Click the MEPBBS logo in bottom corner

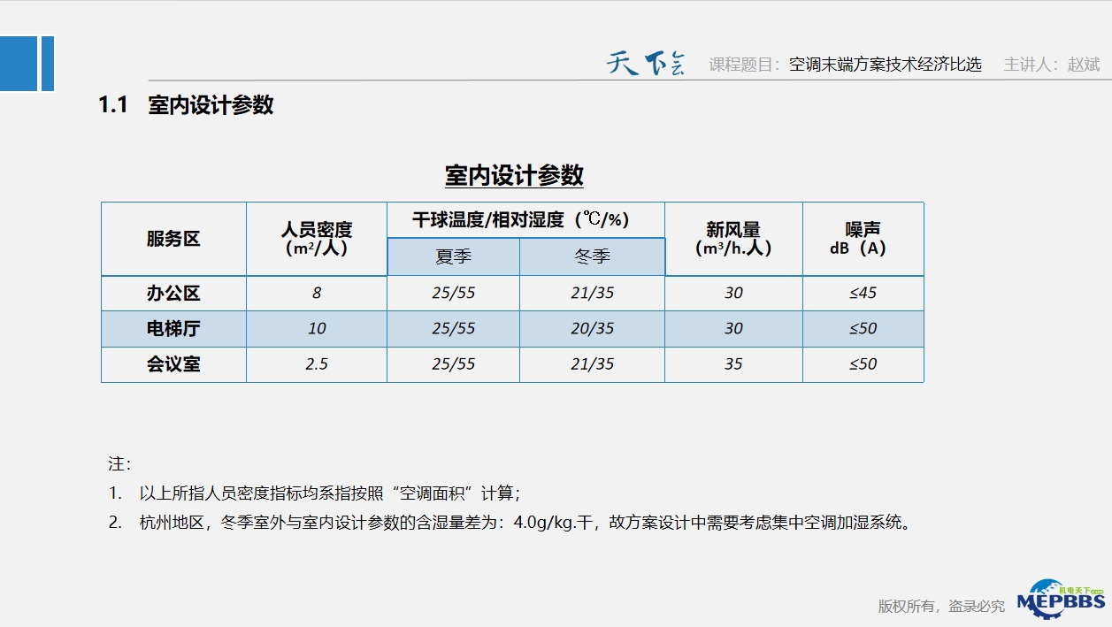1061,600
